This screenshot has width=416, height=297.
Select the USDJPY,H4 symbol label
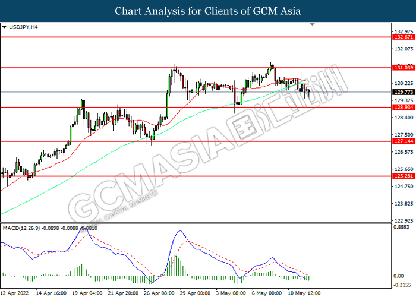coord(23,27)
